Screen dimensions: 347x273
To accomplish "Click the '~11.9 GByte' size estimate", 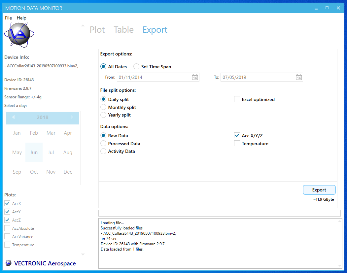I will click(x=323, y=199).
